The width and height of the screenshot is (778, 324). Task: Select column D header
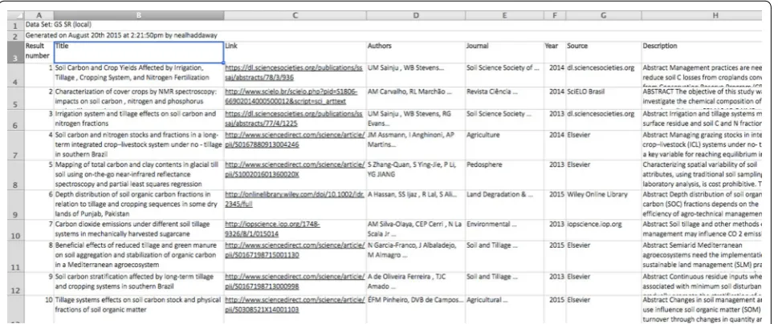coord(416,15)
